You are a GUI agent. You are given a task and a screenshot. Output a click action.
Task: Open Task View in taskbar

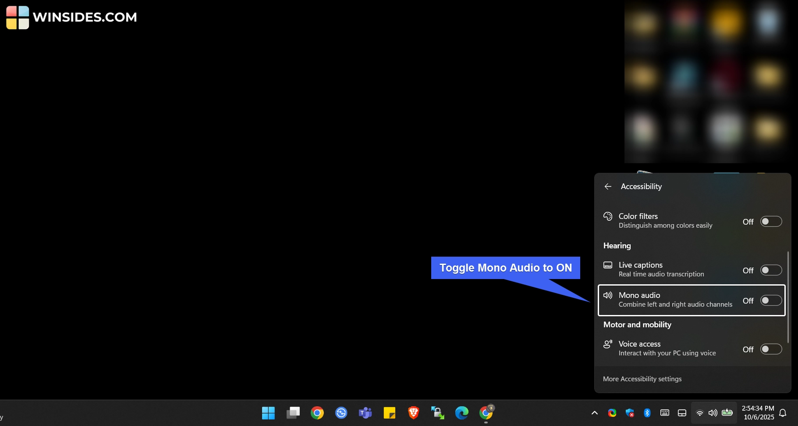click(293, 413)
